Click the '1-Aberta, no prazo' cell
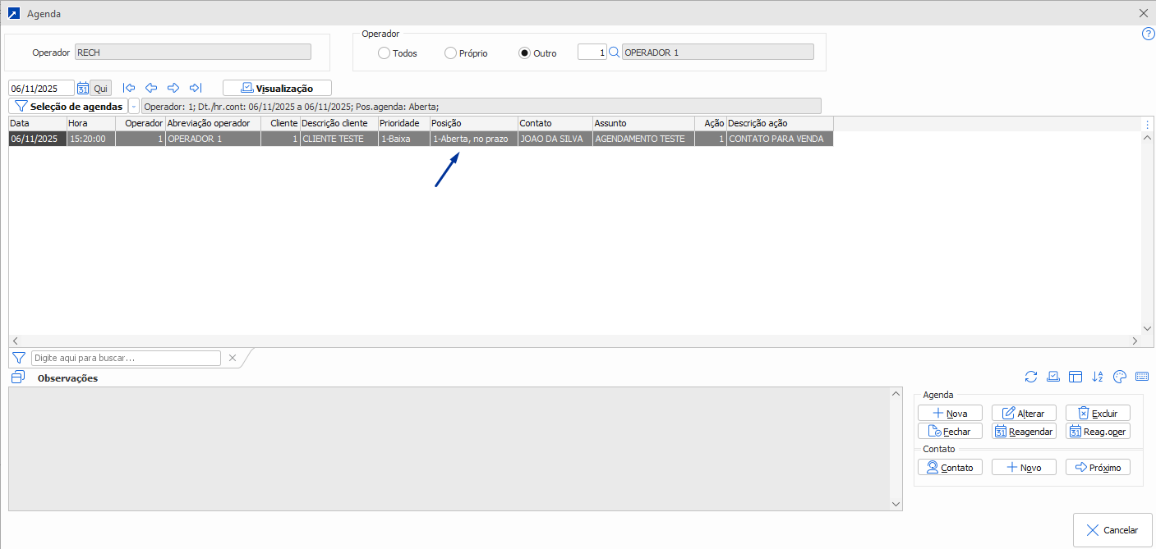The height and width of the screenshot is (549, 1156). tap(474, 139)
